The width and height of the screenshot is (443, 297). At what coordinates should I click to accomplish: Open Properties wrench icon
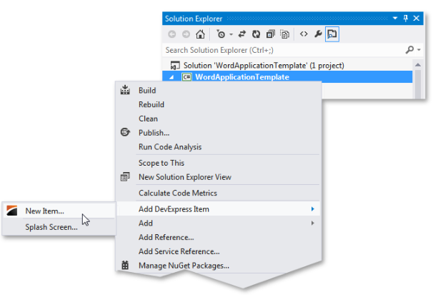click(318, 34)
